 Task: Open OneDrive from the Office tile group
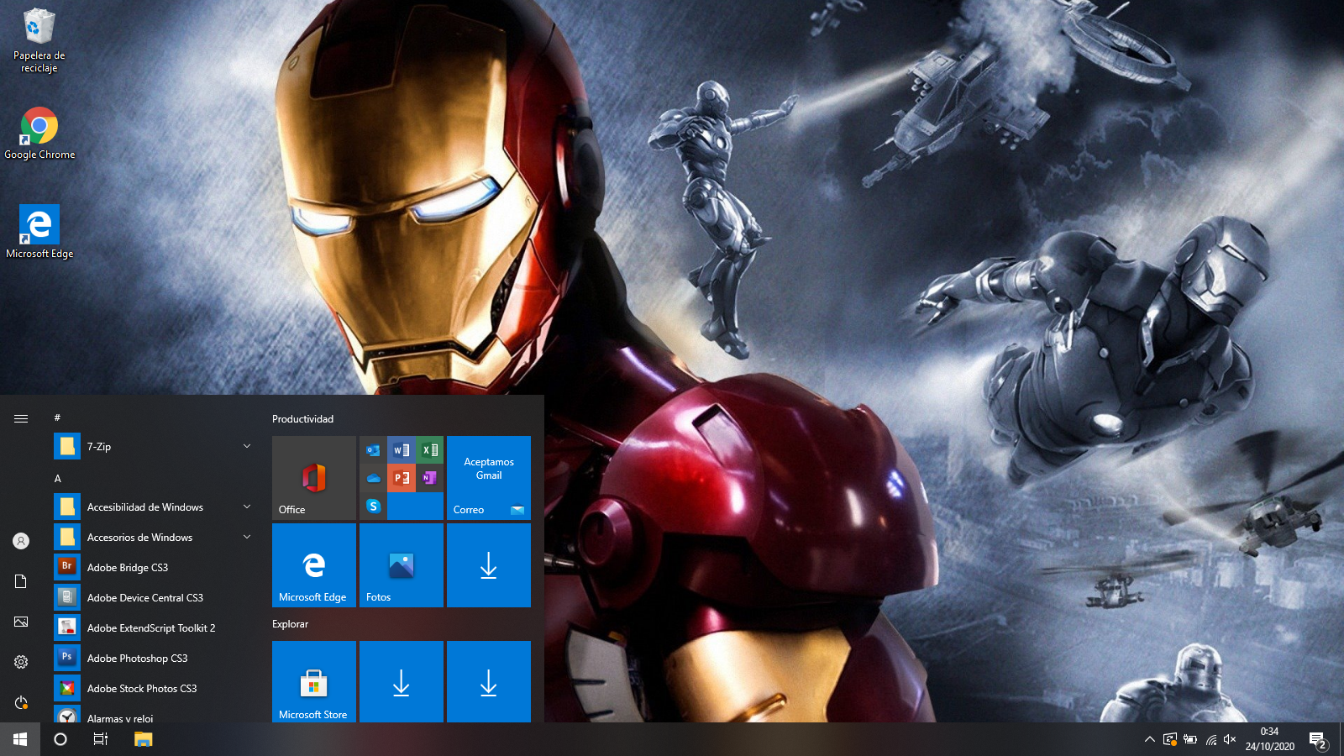tap(373, 478)
